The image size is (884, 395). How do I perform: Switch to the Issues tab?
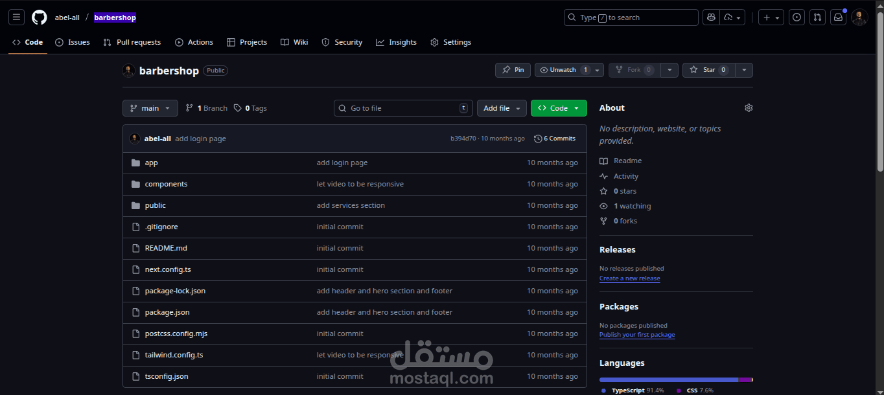pyautogui.click(x=72, y=42)
